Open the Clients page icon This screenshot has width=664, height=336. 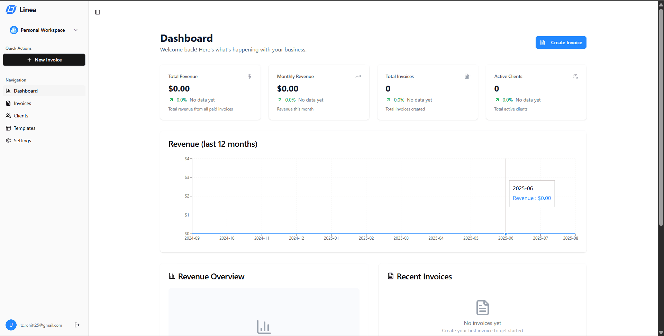point(8,116)
